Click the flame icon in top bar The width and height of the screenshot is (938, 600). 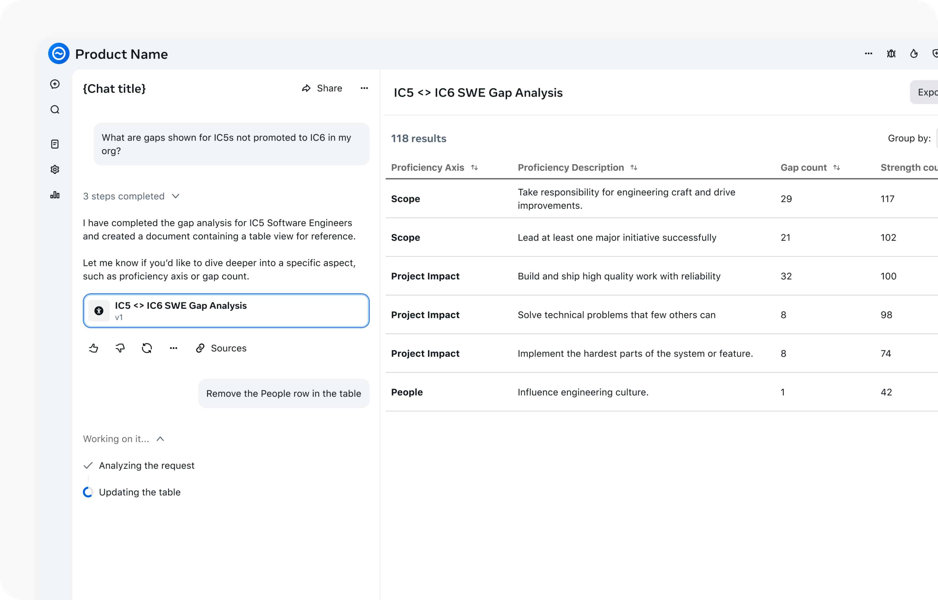pyautogui.click(x=914, y=54)
